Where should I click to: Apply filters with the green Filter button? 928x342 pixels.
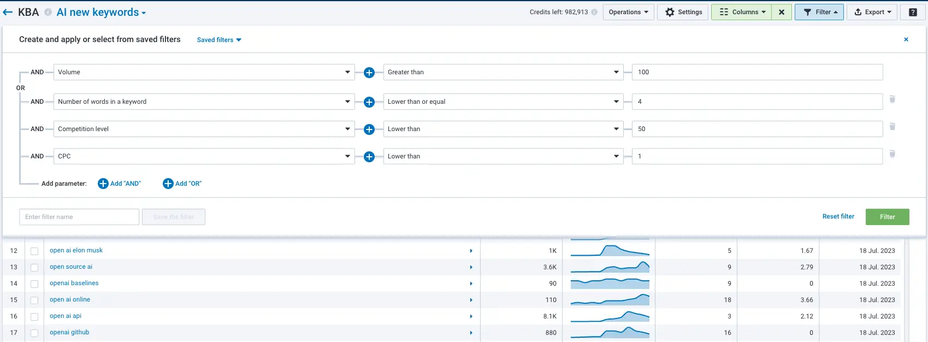(x=887, y=217)
